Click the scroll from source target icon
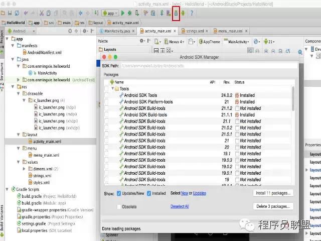This screenshot has height=241, width=321. pyautogui.click(x=70, y=31)
